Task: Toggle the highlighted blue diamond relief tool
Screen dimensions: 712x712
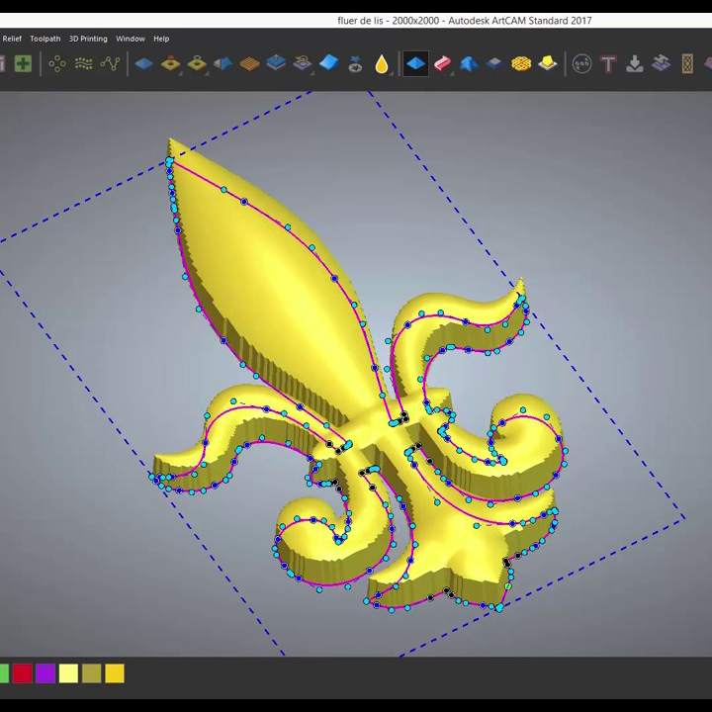Action: click(416, 64)
